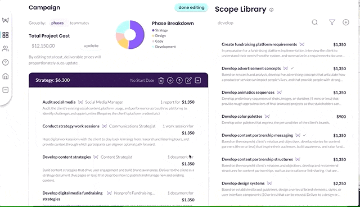360x207 pixels.
Task: Select Develop animatics sequences library item
Action: pos(248,93)
